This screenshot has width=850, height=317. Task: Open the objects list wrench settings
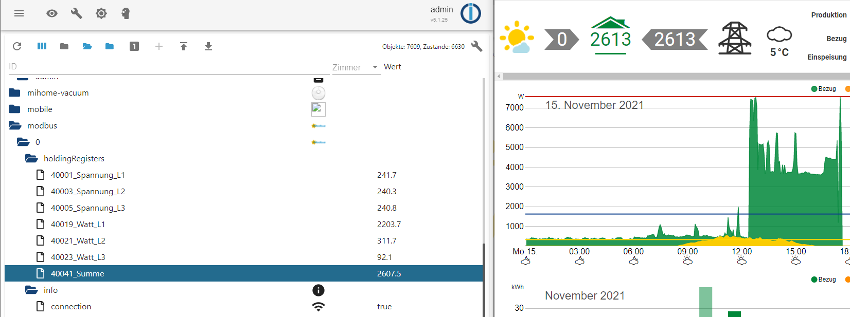coord(477,46)
